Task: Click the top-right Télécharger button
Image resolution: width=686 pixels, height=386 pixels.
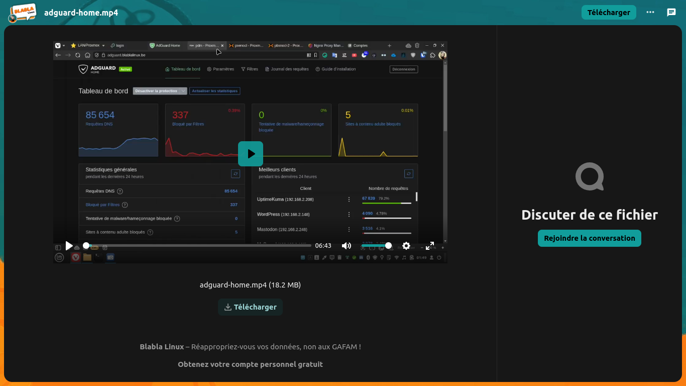Action: 609,13
